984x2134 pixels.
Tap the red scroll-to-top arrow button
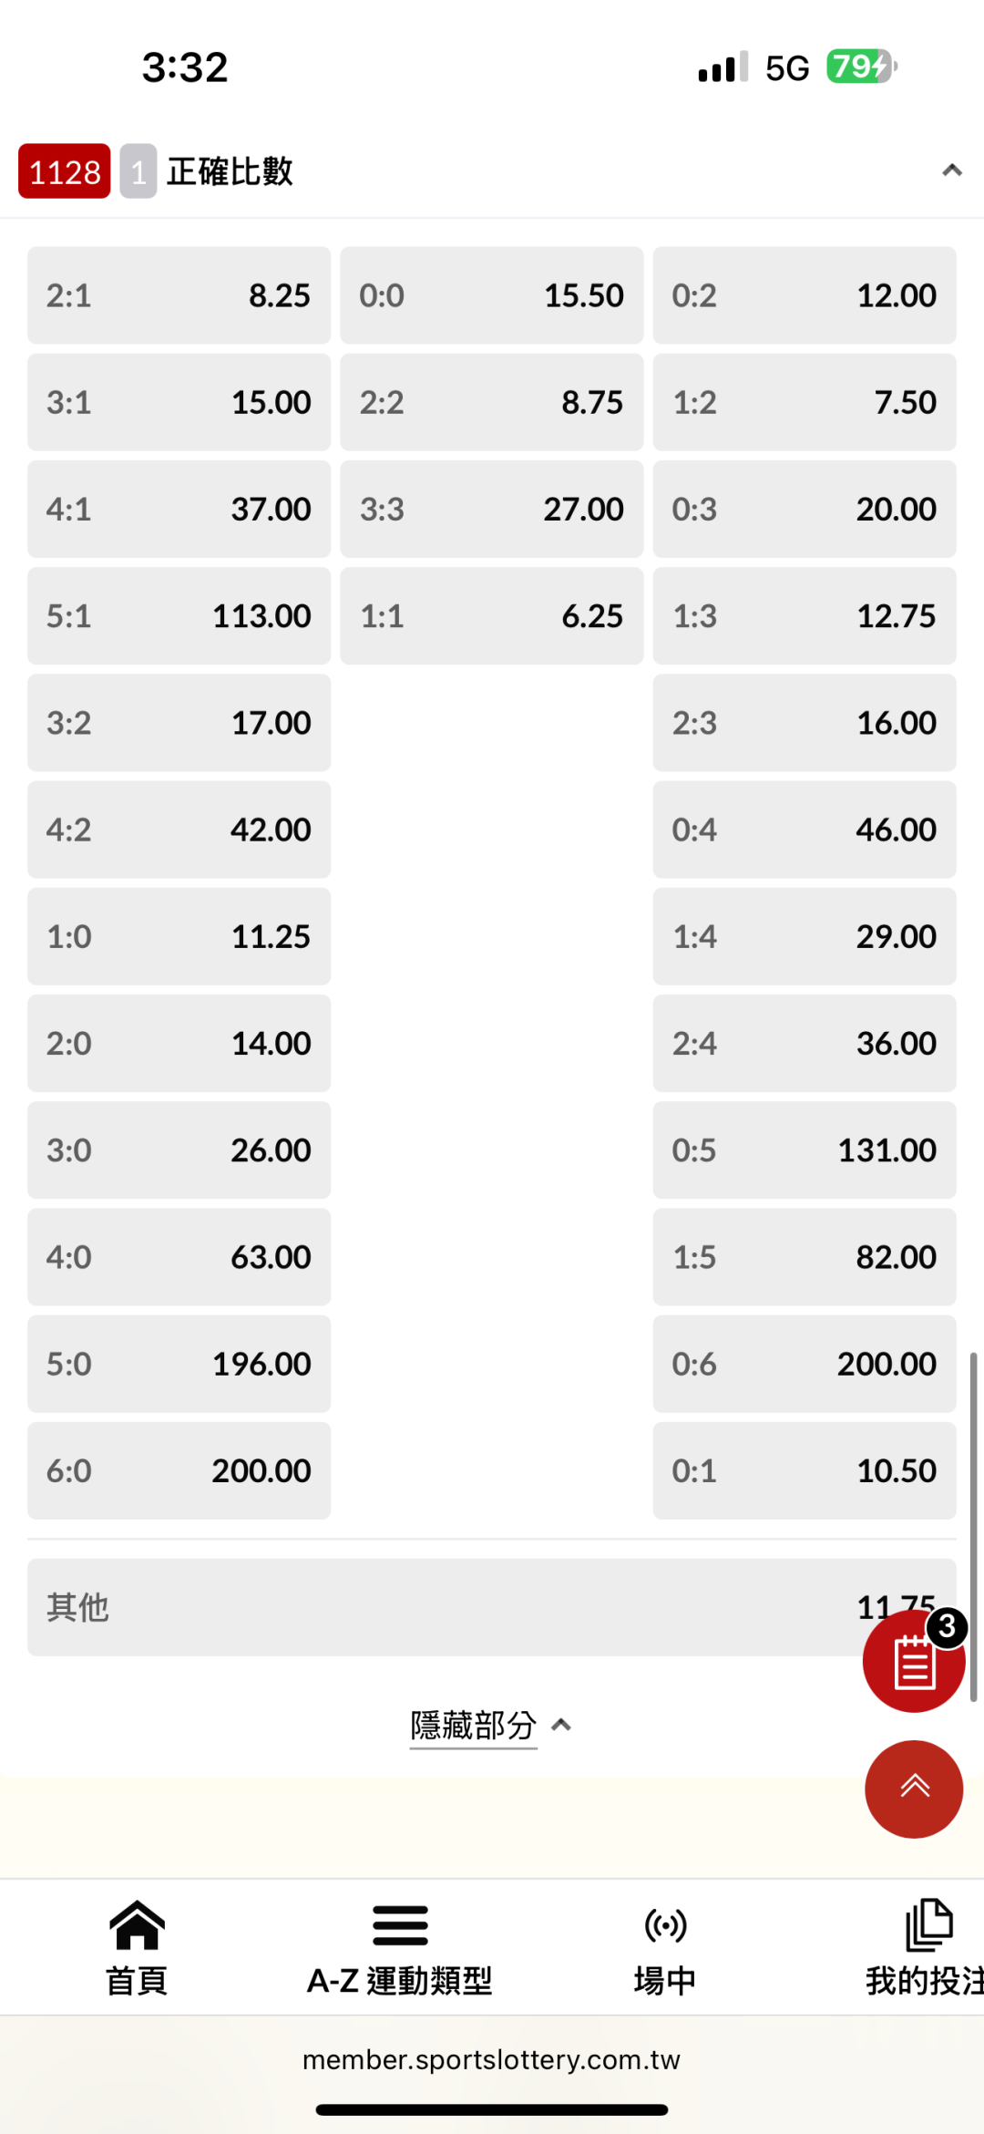coord(913,1789)
